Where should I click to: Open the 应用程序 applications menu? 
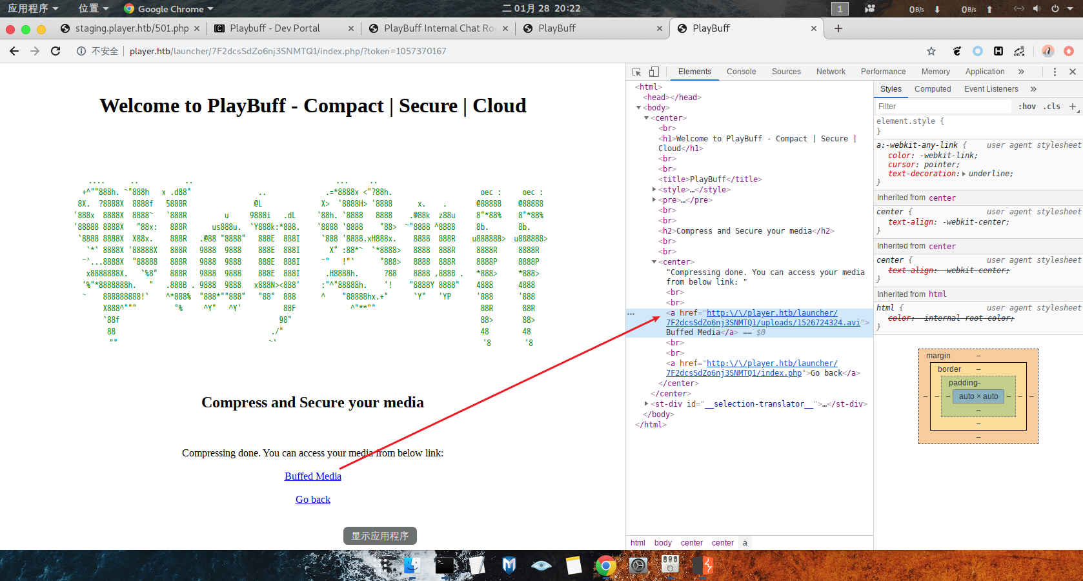tap(33, 8)
